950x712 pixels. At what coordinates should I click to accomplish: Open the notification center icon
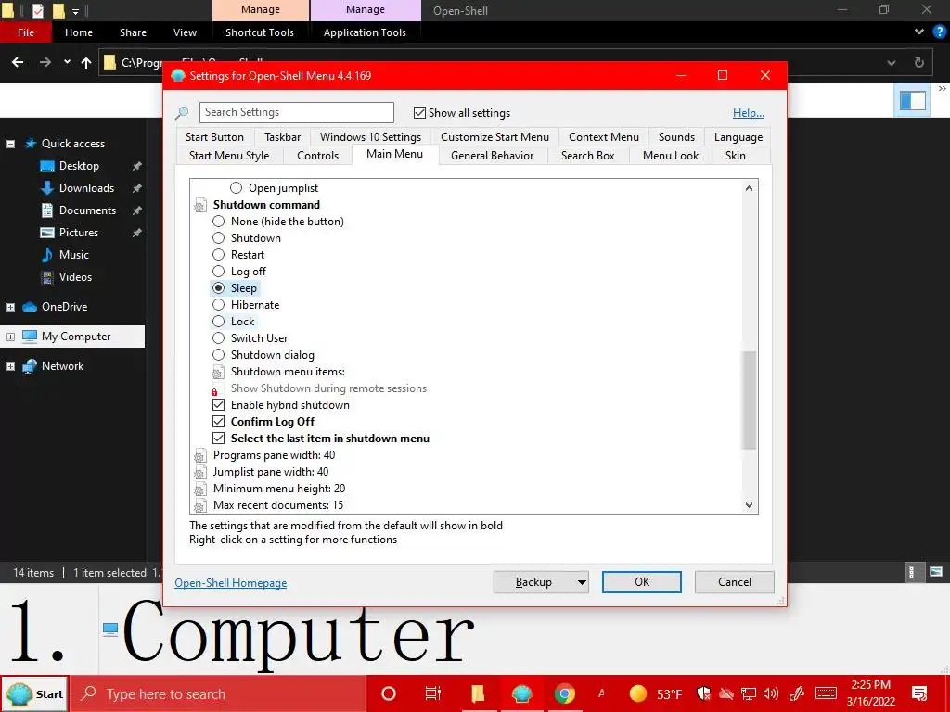click(x=919, y=693)
